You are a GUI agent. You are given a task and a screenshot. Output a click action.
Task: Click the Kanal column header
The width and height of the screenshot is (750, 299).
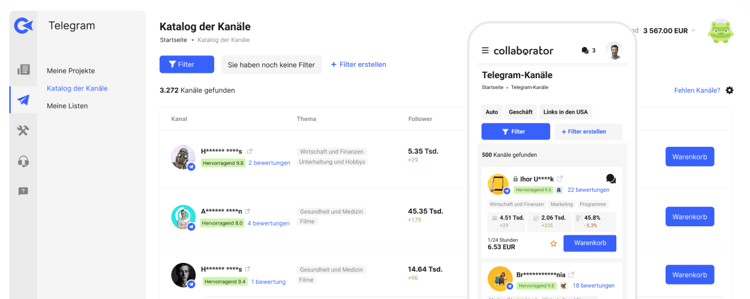(179, 119)
